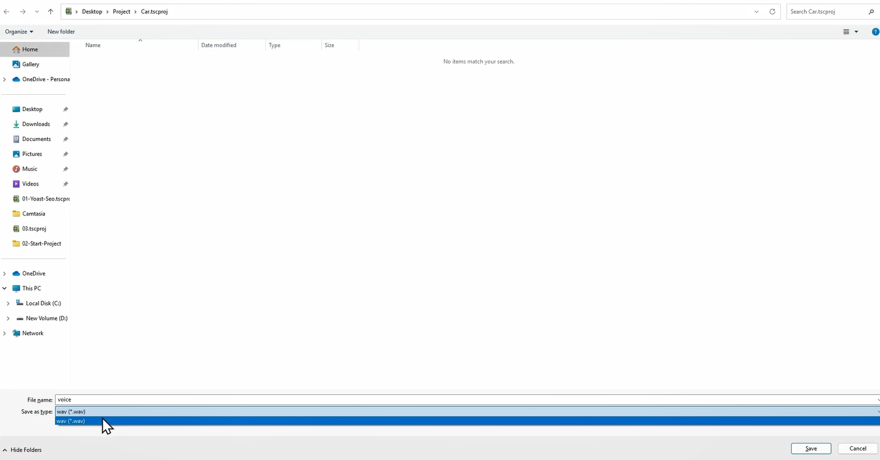
Task: Expand the Local Disk (C:) tree node
Action: pos(8,304)
